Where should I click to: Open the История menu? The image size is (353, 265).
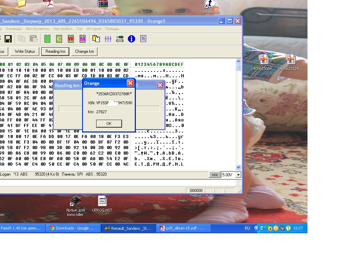pyautogui.click(x=94, y=29)
